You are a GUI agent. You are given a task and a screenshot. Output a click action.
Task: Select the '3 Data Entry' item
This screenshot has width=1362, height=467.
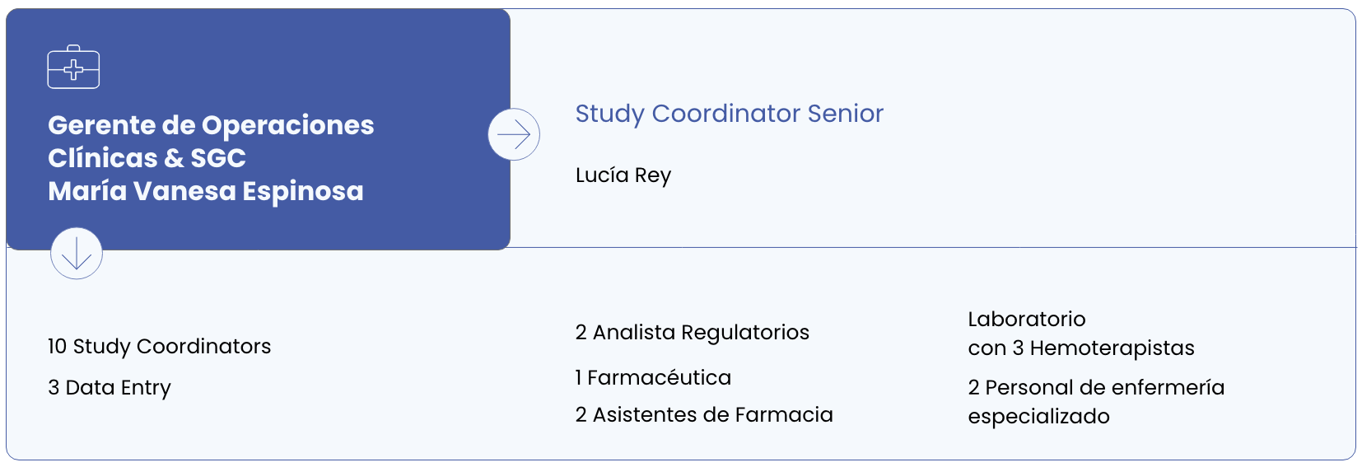(110, 387)
